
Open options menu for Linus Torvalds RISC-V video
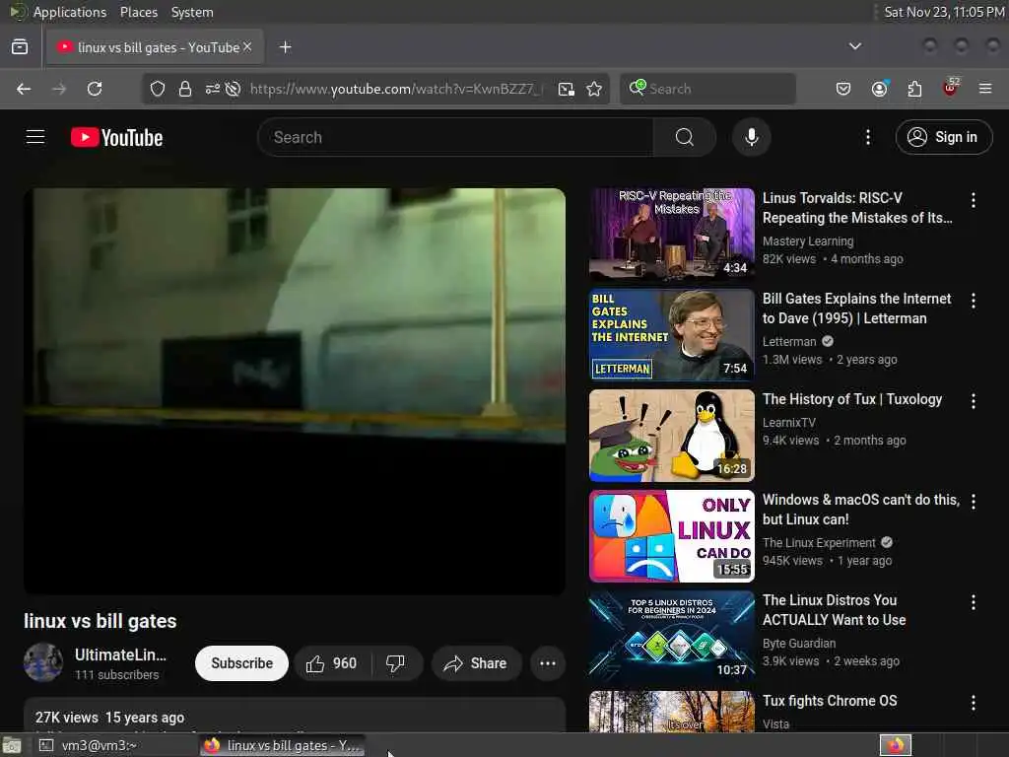tap(973, 200)
